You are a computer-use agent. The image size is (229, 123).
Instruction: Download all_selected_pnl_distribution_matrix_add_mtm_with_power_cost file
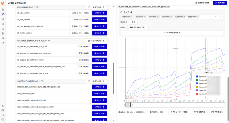(x=99, y=67)
